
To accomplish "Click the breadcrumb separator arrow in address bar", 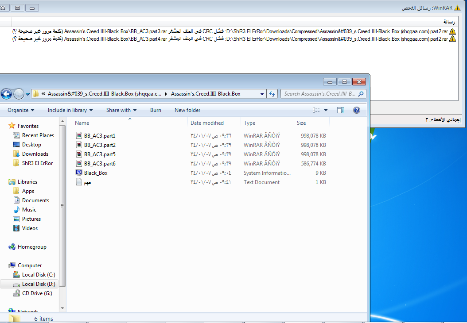I will point(166,94).
